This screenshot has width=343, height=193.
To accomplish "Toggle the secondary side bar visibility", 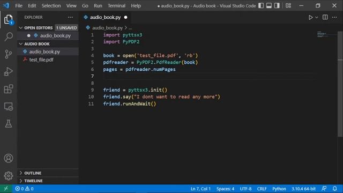I will [x=277, y=6].
